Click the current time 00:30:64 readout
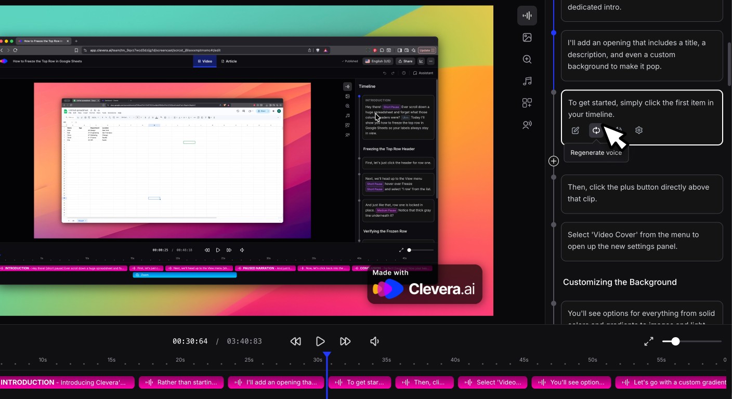Viewport: 732px width, 399px height. point(190,341)
